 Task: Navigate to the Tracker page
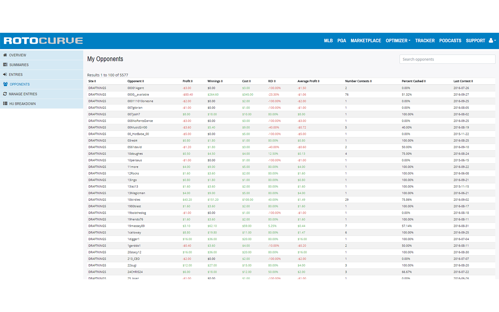pyautogui.click(x=425, y=41)
